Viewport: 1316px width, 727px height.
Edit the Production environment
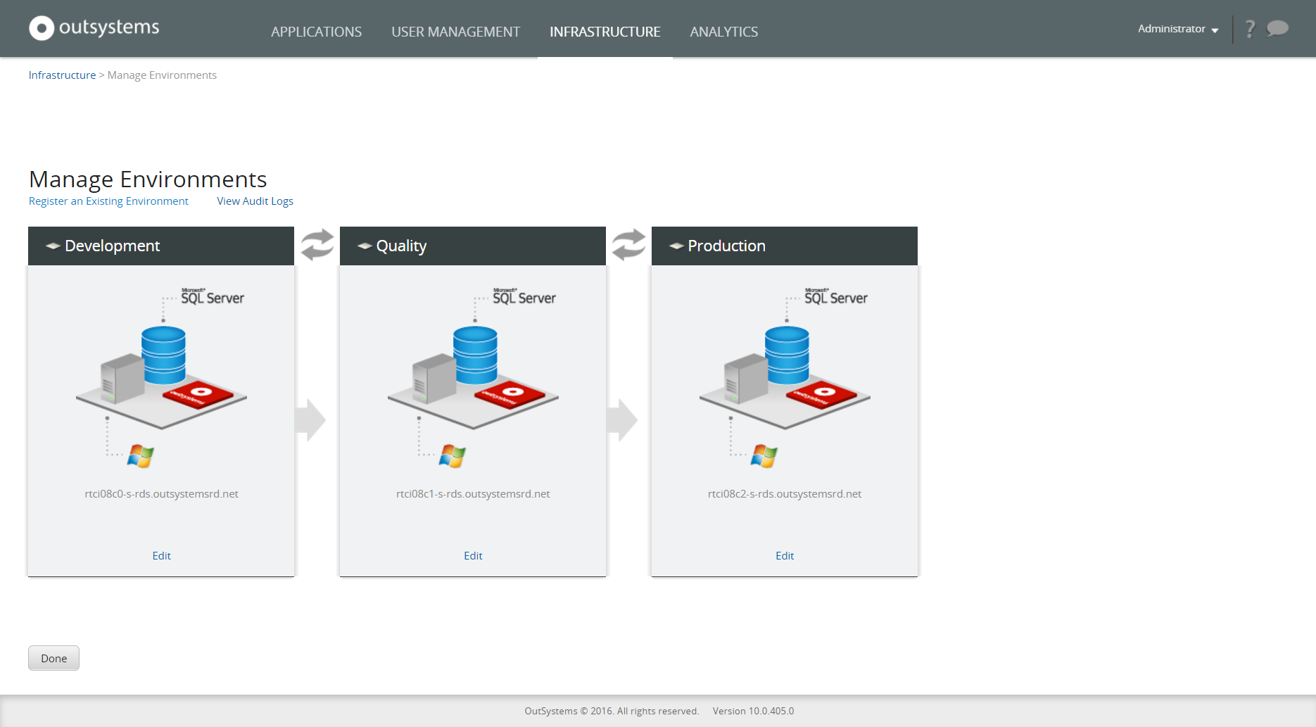pos(785,556)
